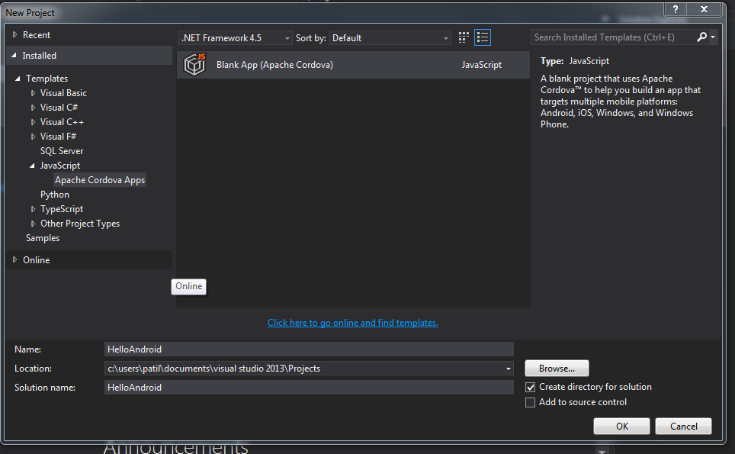Switch to medium icons list view
The width and height of the screenshot is (735, 454).
click(x=483, y=37)
